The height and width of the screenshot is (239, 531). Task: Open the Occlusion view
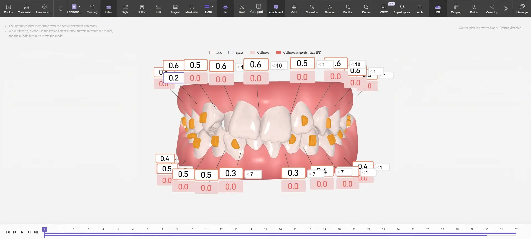[312, 9]
